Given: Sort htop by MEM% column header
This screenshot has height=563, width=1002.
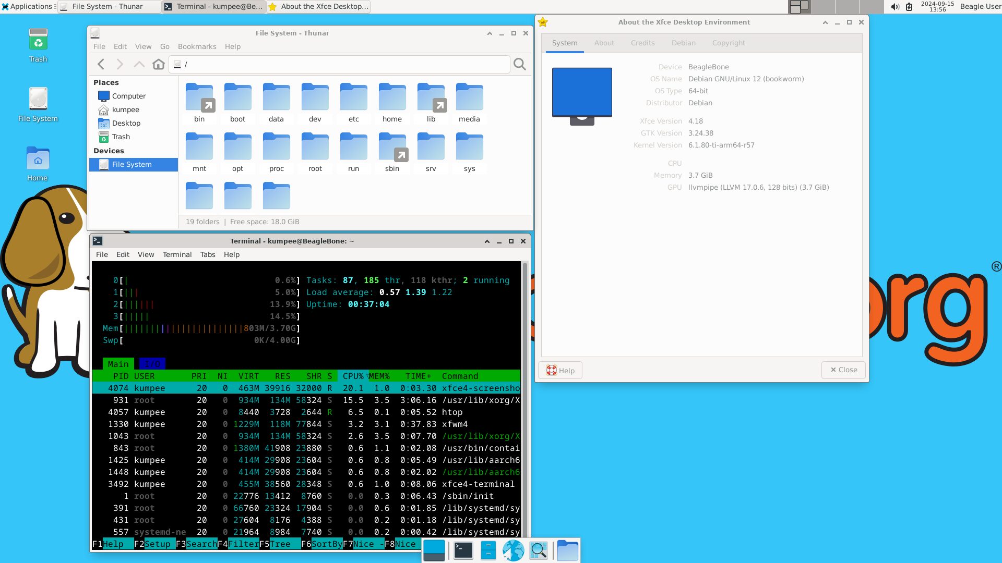Looking at the screenshot, I should pyautogui.click(x=379, y=376).
